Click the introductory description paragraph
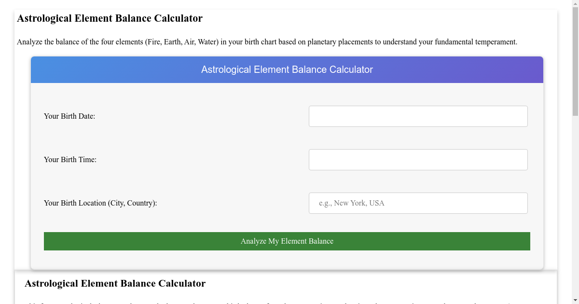The width and height of the screenshot is (579, 304). (x=267, y=41)
